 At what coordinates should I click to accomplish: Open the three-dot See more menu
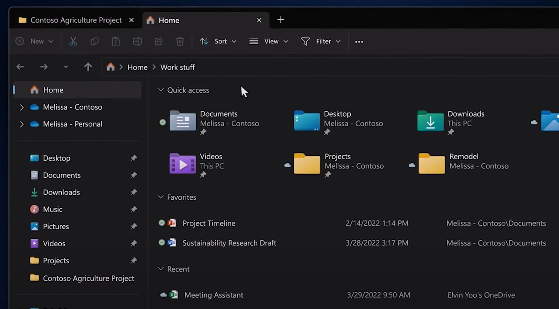(x=359, y=42)
